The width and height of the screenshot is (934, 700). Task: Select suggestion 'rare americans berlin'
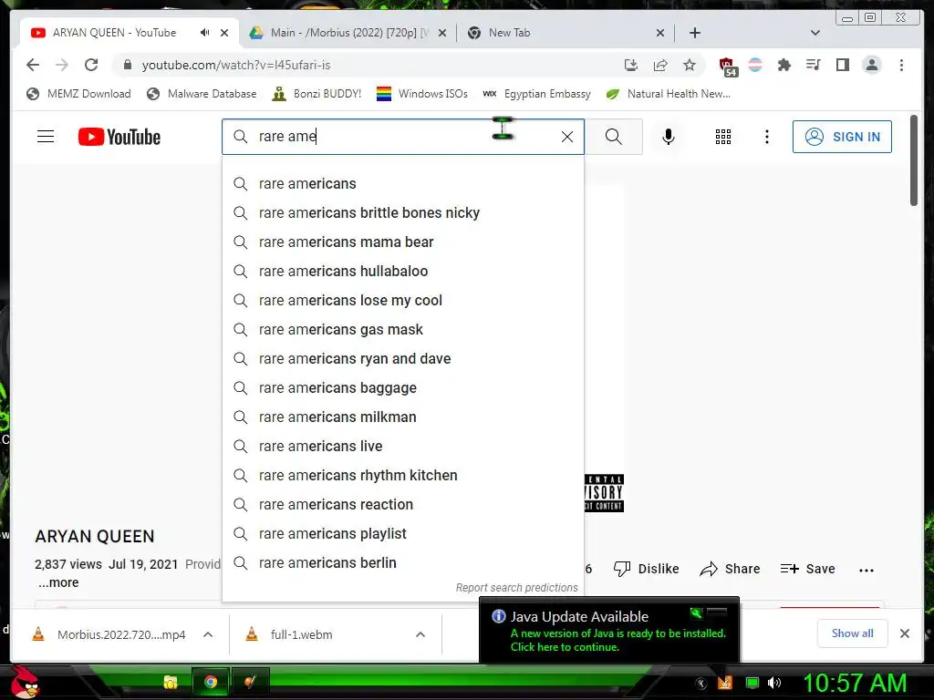(402, 563)
